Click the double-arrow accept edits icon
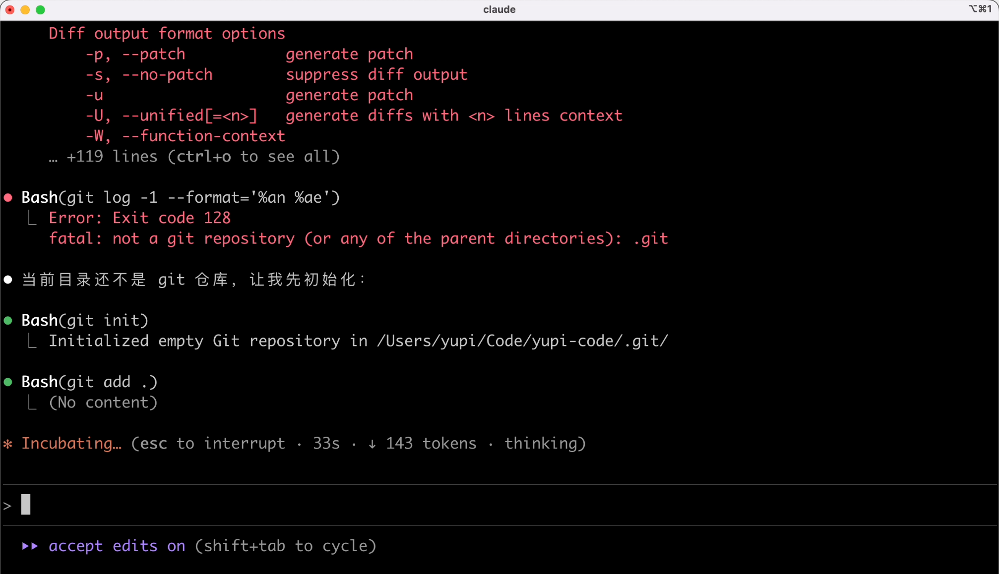Screen dimensions: 999x574 coord(30,546)
